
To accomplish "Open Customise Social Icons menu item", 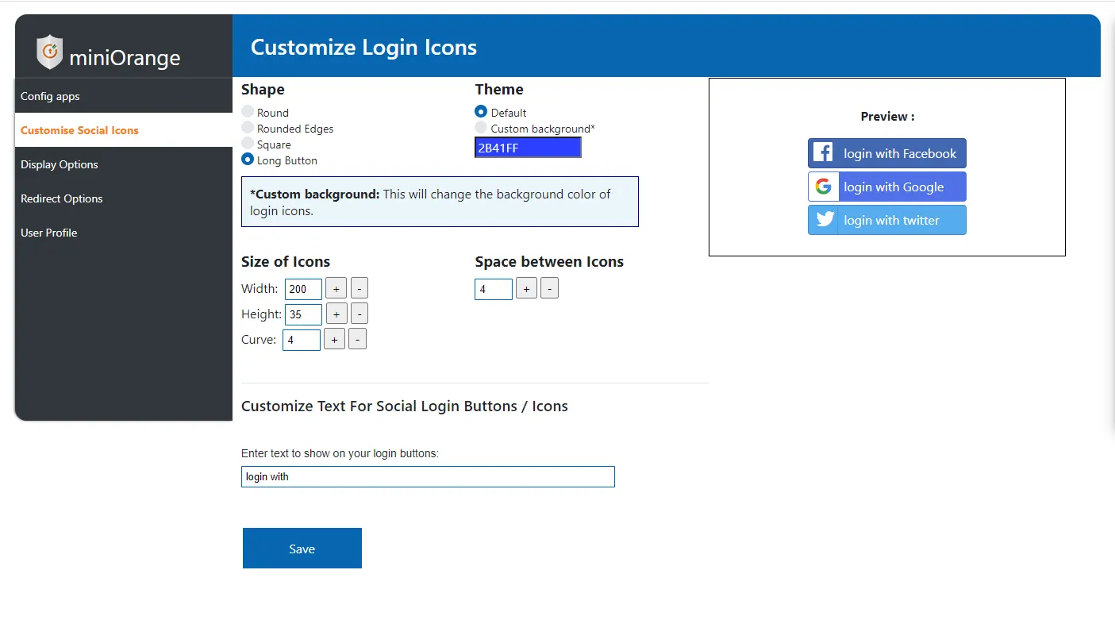I will click(x=124, y=130).
